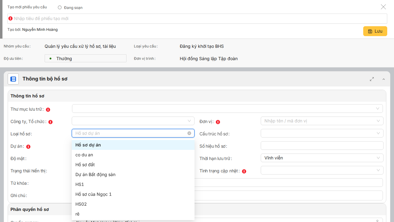394x222 pixels.
Task: Click the request title input field
Action: 197,18
